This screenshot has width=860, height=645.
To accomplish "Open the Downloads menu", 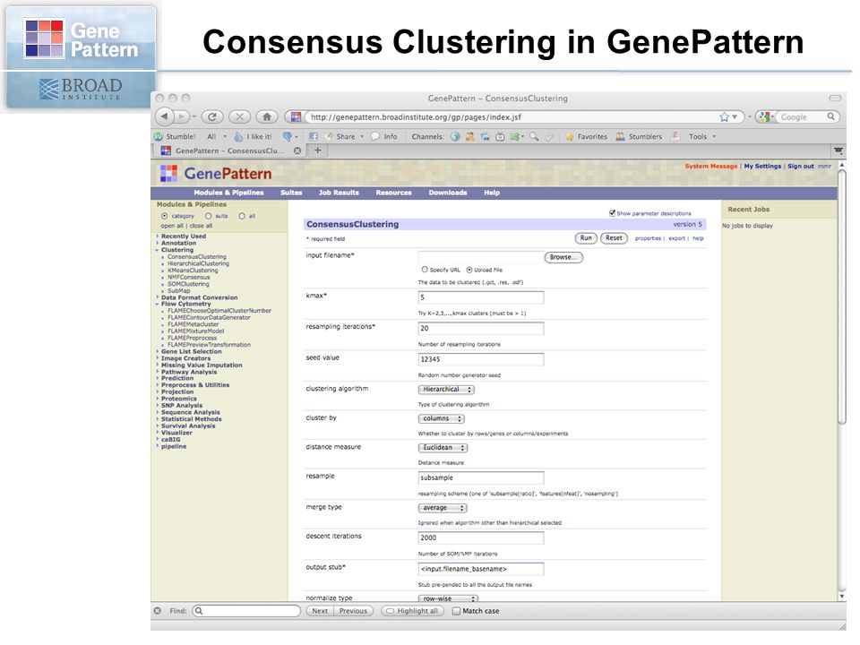I will click(x=448, y=193).
